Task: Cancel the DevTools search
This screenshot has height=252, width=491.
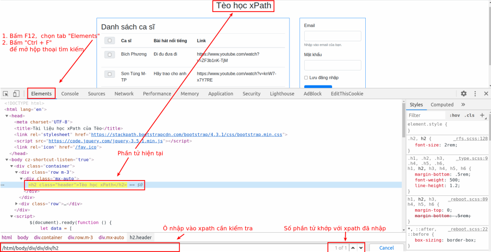Action: coord(386,248)
